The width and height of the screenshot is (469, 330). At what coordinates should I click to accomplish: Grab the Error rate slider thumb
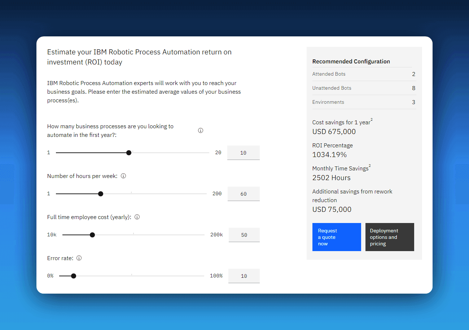(74, 276)
